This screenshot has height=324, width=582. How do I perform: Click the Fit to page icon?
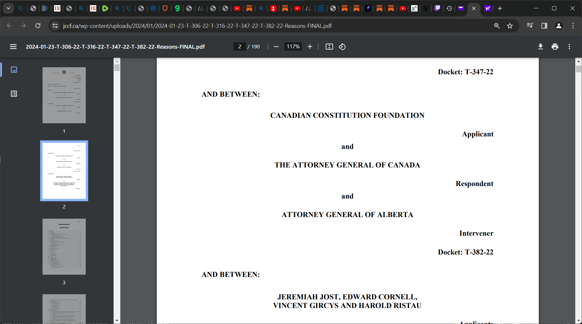tap(329, 47)
